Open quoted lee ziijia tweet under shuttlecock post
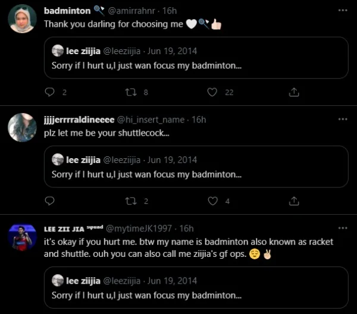The image size is (357, 314). click(196, 167)
